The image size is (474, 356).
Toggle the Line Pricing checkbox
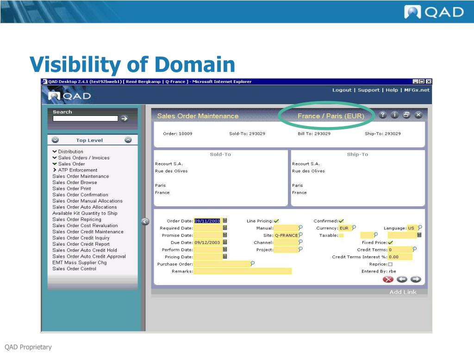click(x=276, y=221)
